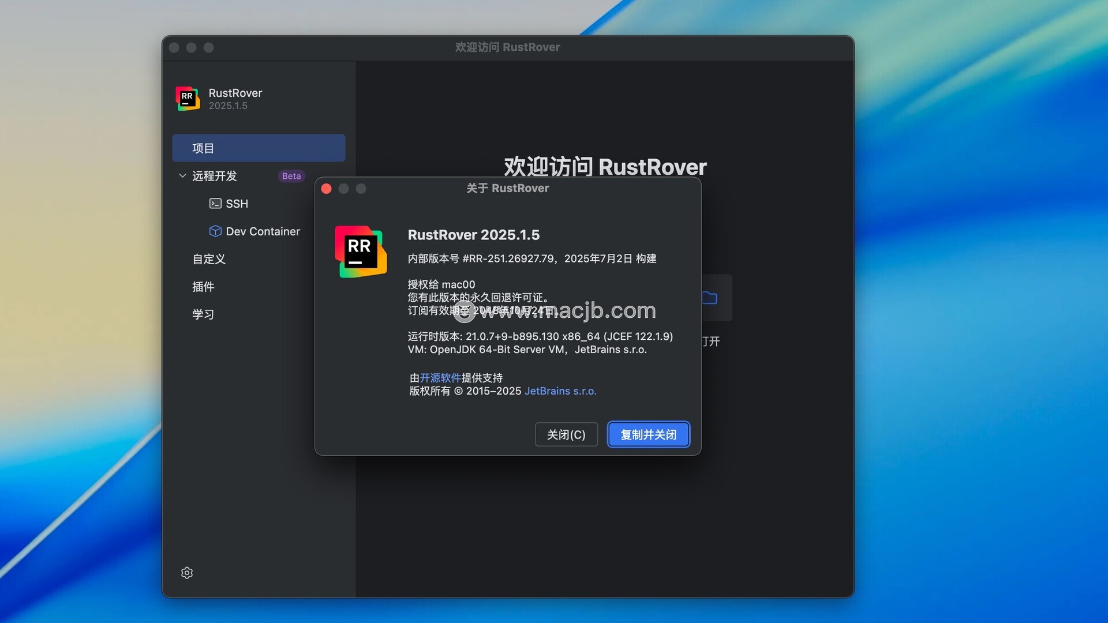
Task: Click the 欢迎访问 RustRover welcome heading
Action: point(605,166)
